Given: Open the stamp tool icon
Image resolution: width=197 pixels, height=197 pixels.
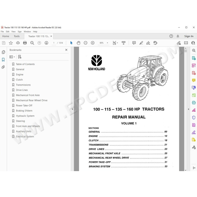Looking at the screenshot, I should click(155, 43).
